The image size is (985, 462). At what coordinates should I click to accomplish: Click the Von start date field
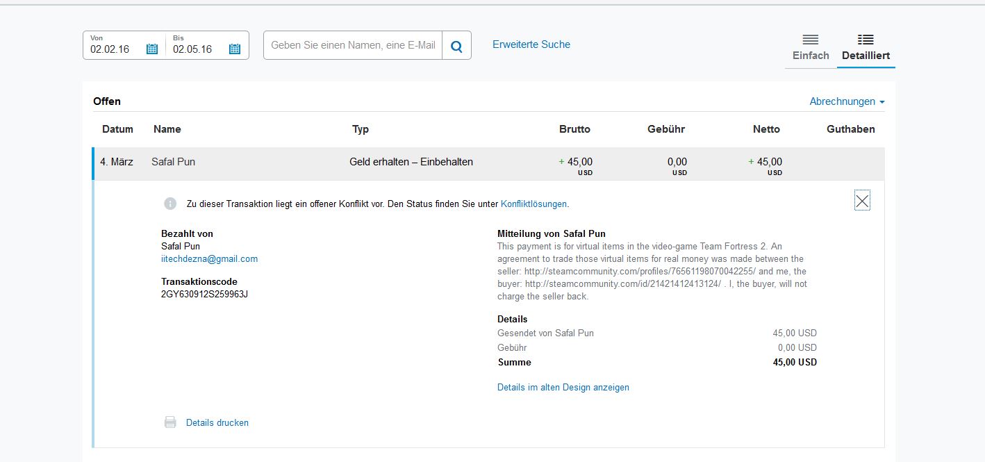tap(115, 49)
